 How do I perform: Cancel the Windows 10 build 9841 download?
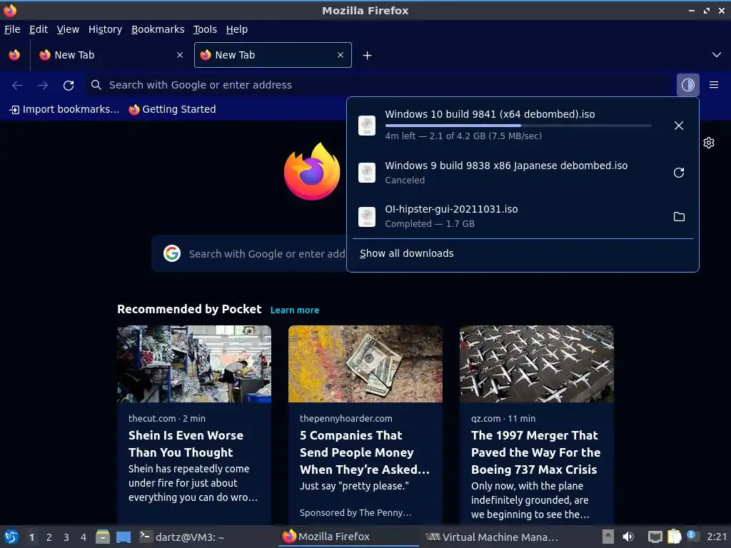(679, 126)
